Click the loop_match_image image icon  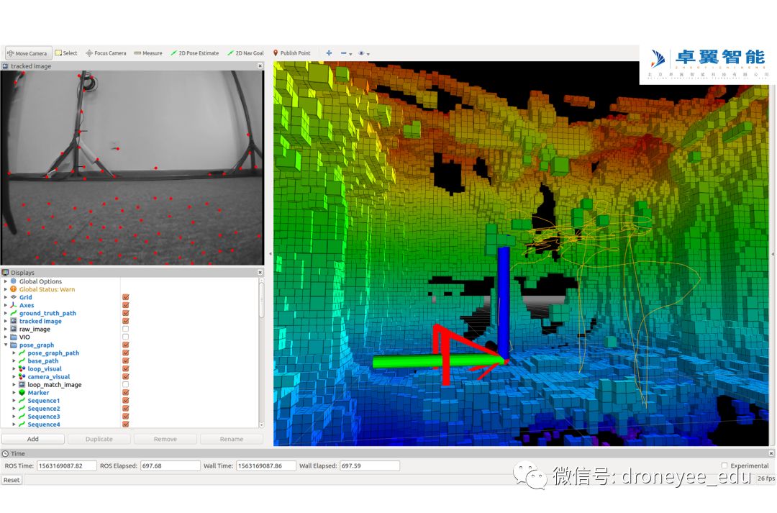pyautogui.click(x=22, y=384)
